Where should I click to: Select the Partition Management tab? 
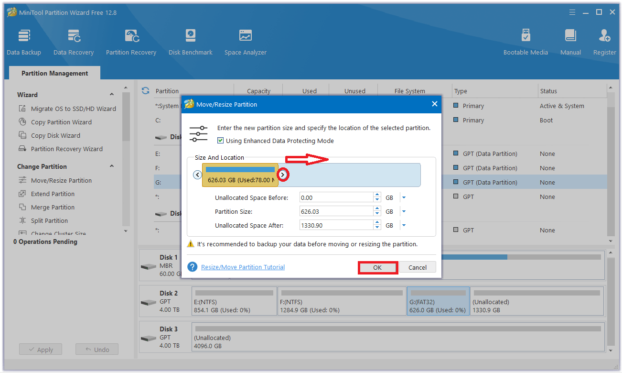point(55,73)
